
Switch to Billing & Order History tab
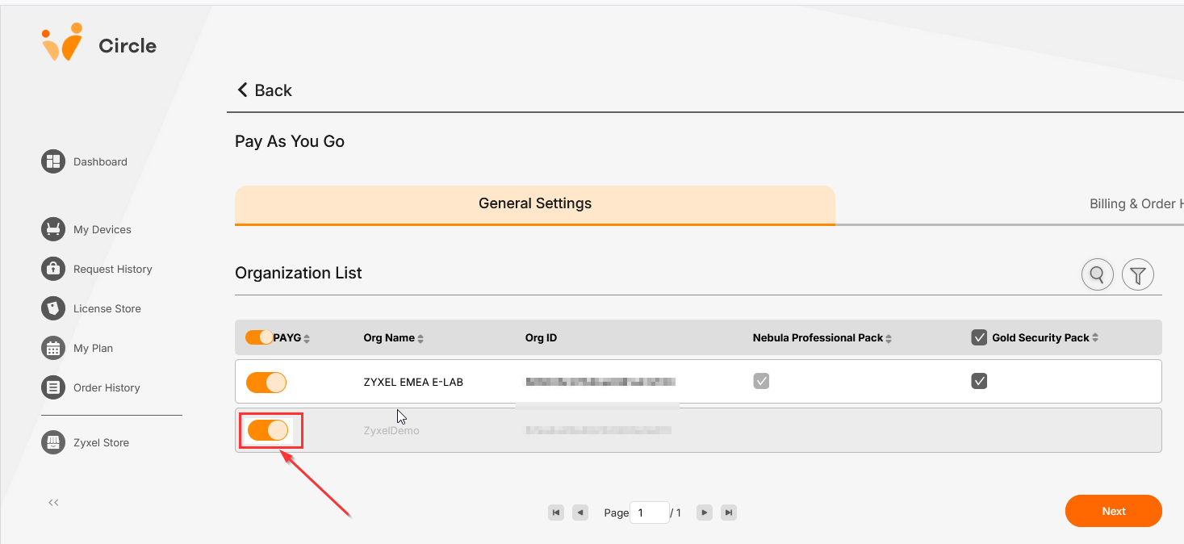coord(1136,203)
